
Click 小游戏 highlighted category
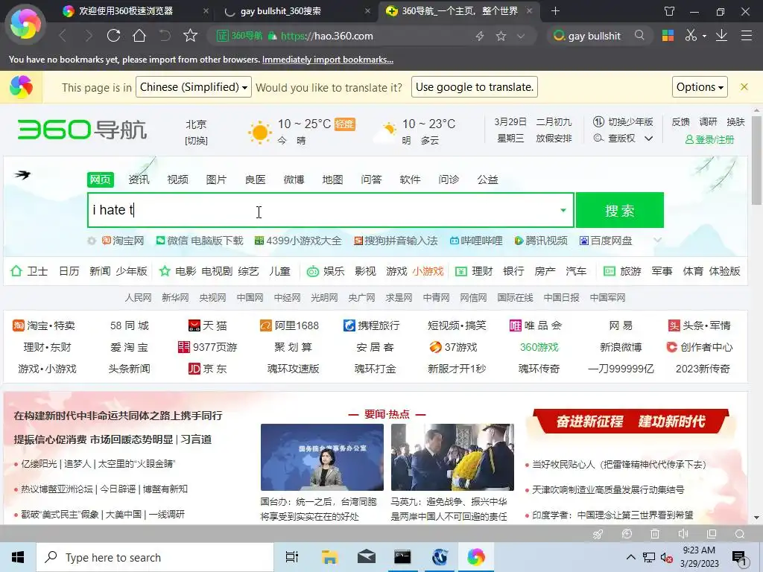428,271
